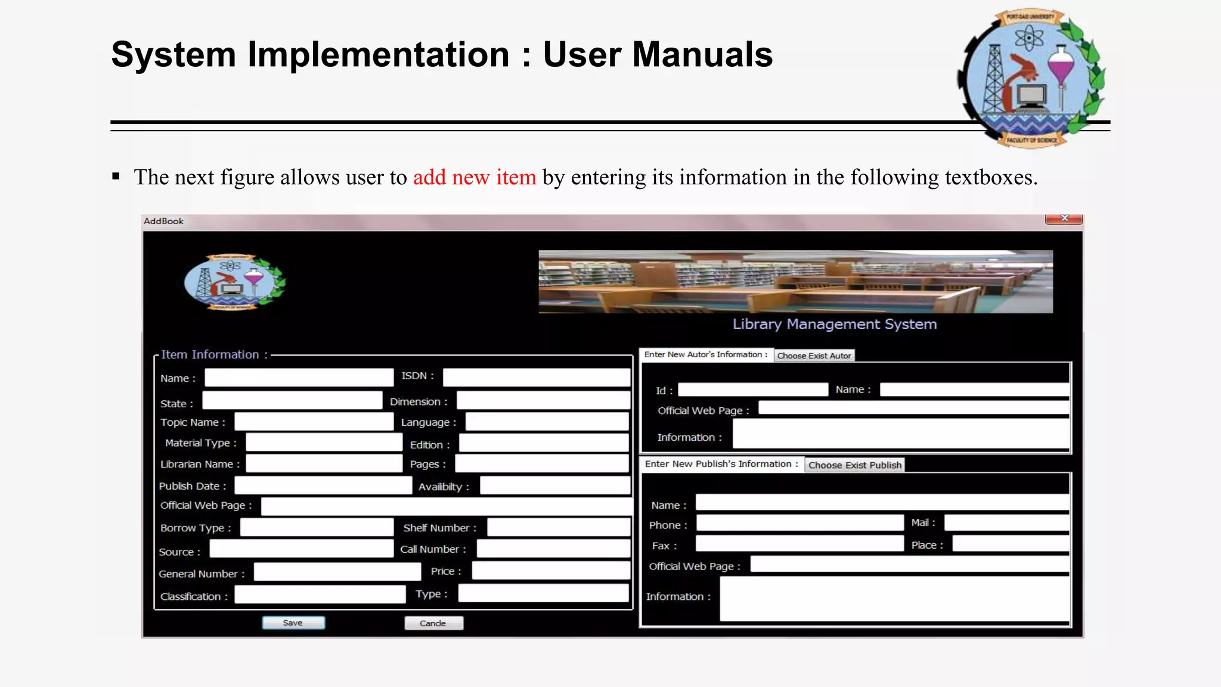Click the library banner photo

796,281
